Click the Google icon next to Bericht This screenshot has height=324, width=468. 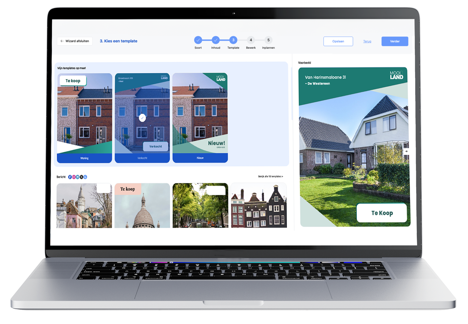click(85, 177)
